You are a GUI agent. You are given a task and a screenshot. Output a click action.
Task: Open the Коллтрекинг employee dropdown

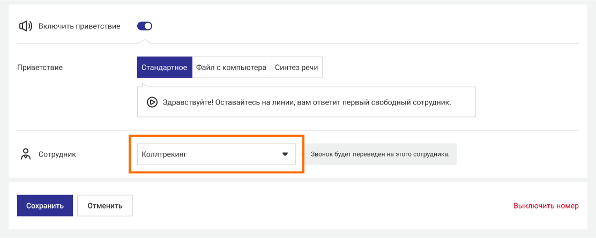pos(216,154)
